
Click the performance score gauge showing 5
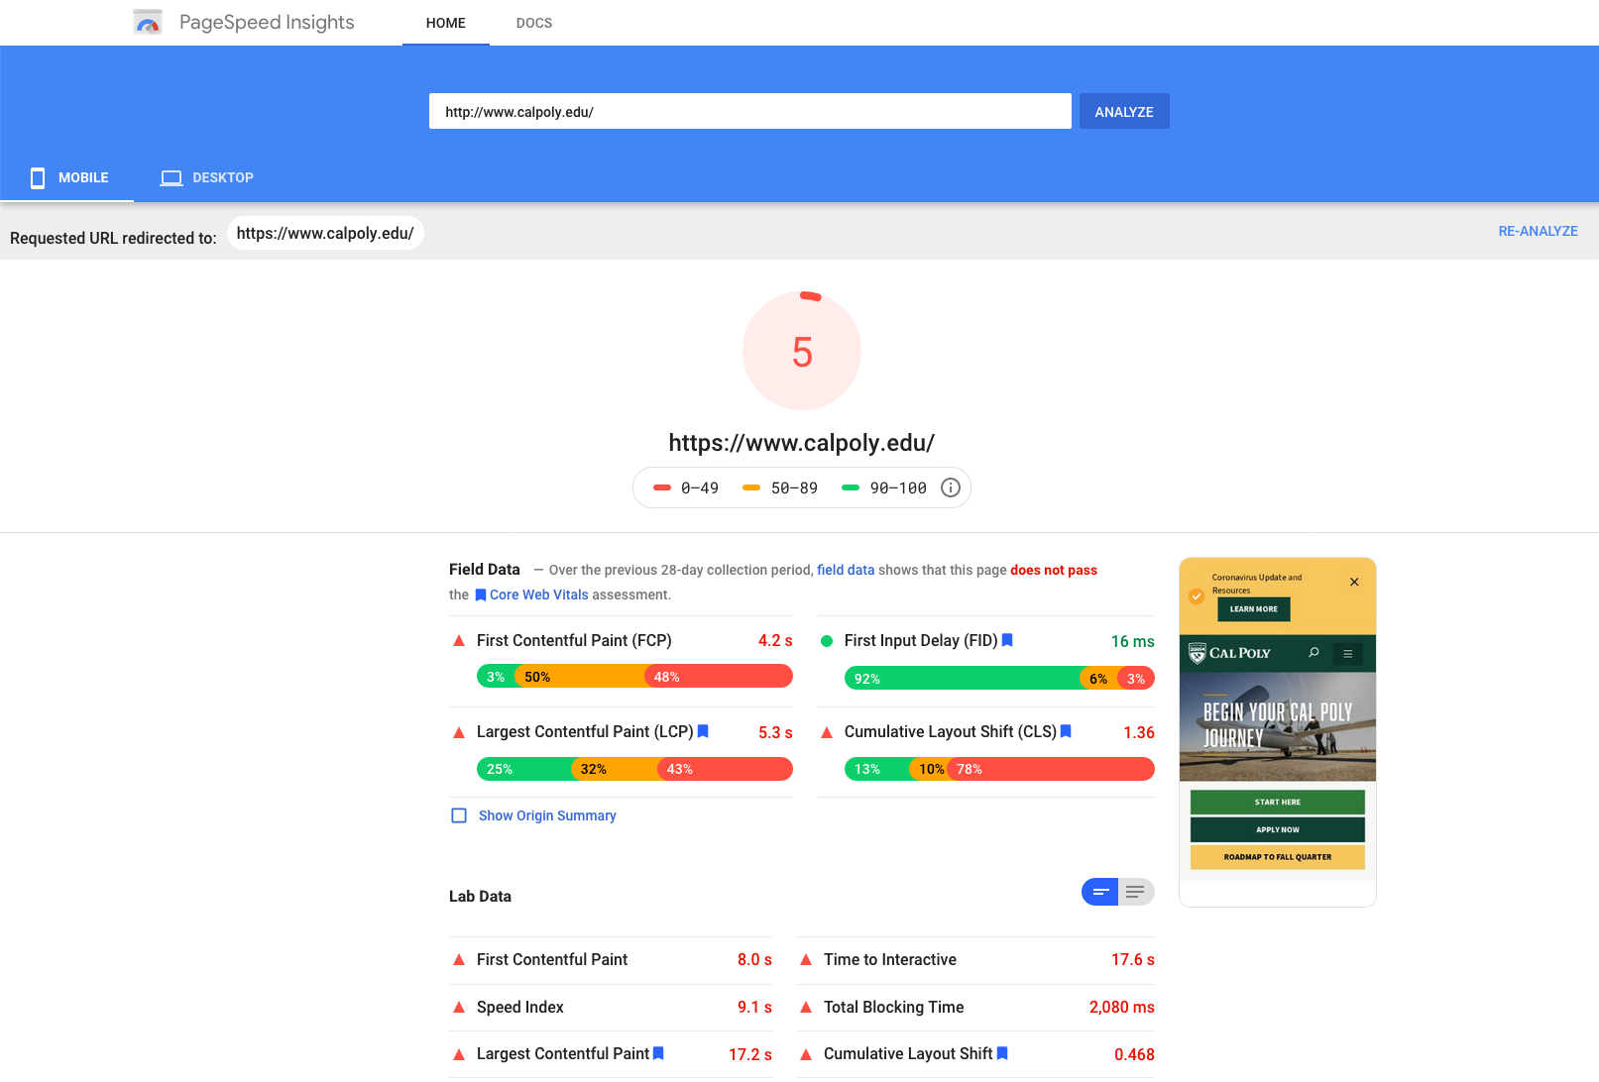[x=802, y=351]
